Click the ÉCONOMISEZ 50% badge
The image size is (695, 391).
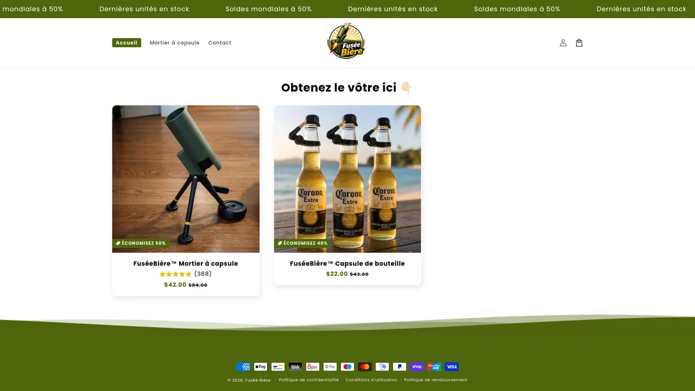(x=141, y=243)
